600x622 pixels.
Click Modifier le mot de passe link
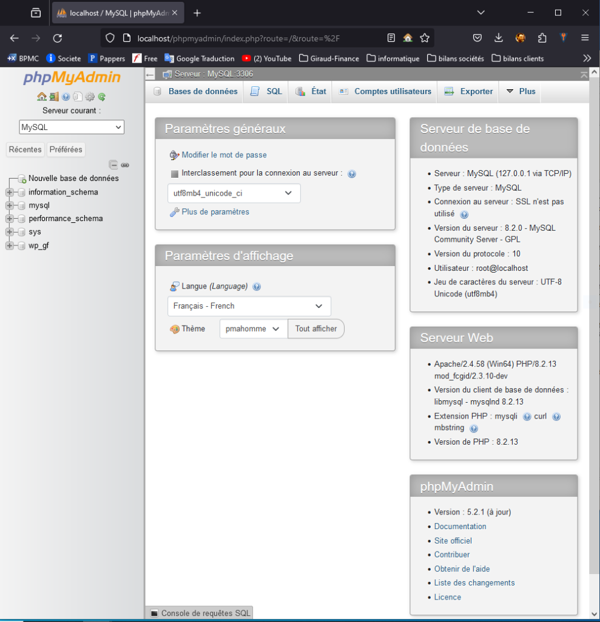(224, 155)
